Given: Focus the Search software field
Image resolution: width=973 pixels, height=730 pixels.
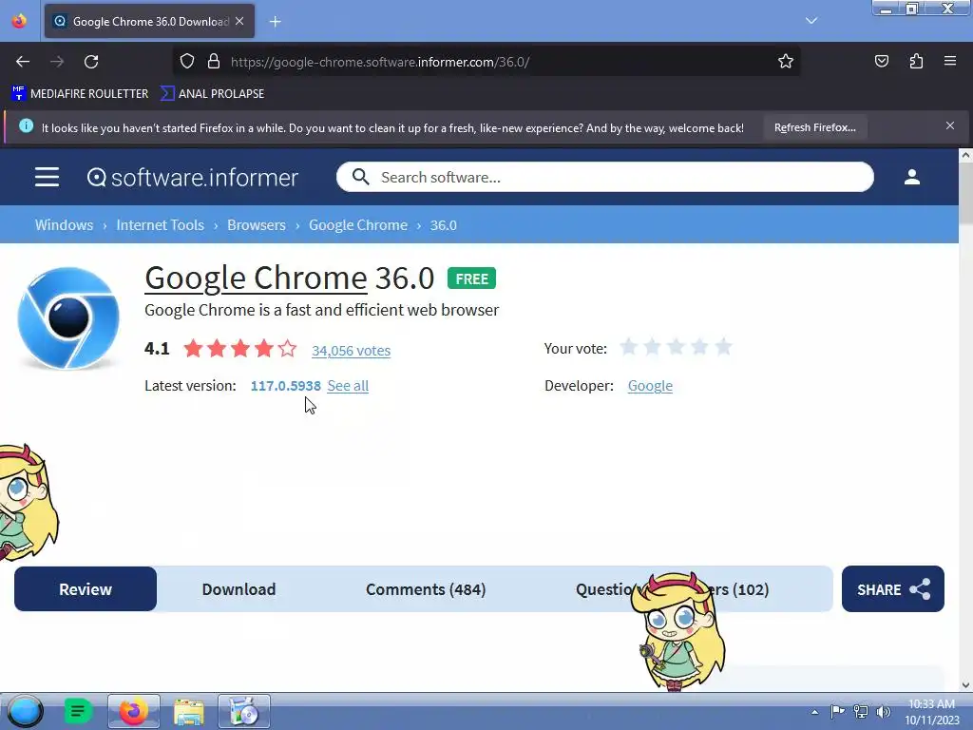Looking at the screenshot, I should (x=605, y=177).
